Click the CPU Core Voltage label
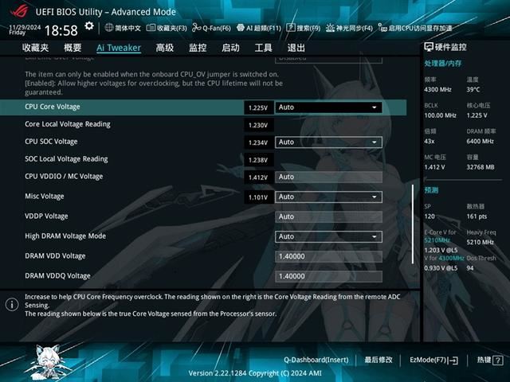This screenshot has height=382, width=510. coord(53,107)
